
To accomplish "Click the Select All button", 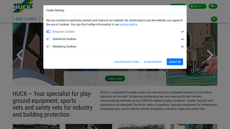I will [175, 62].
